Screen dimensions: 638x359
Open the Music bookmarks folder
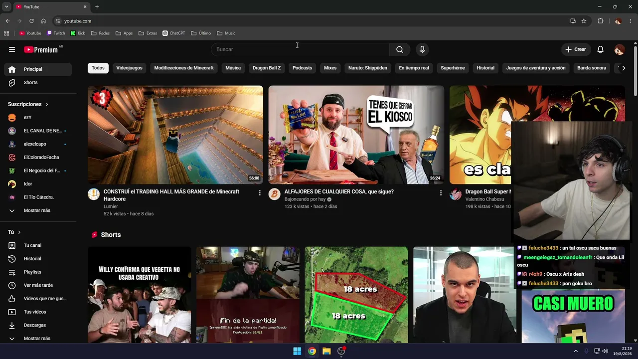(226, 33)
